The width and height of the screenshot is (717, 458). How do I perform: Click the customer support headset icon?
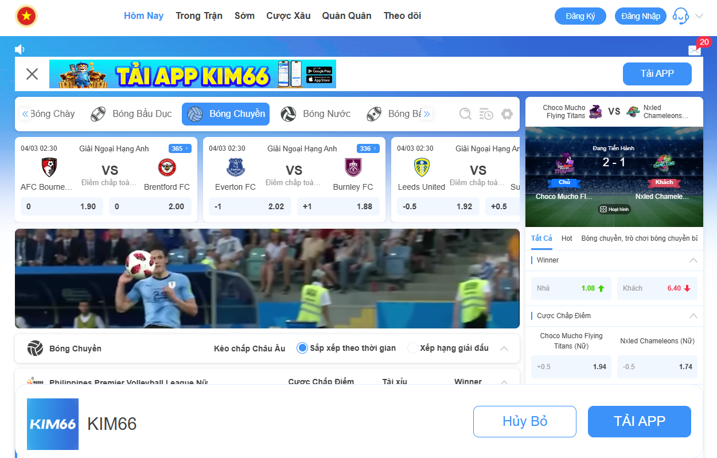[x=680, y=16]
